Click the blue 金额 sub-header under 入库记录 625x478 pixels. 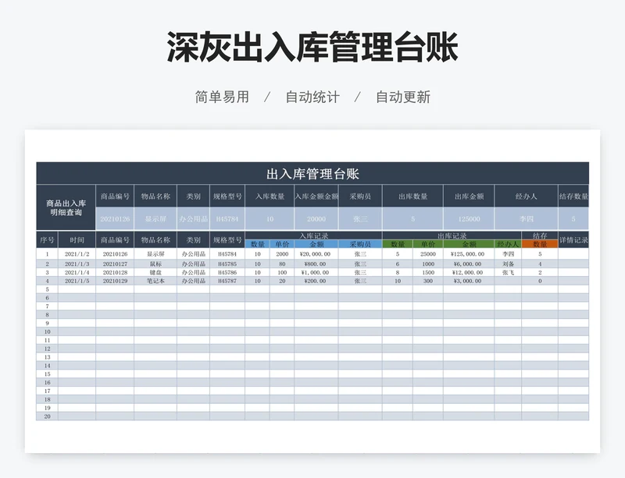[316, 244]
